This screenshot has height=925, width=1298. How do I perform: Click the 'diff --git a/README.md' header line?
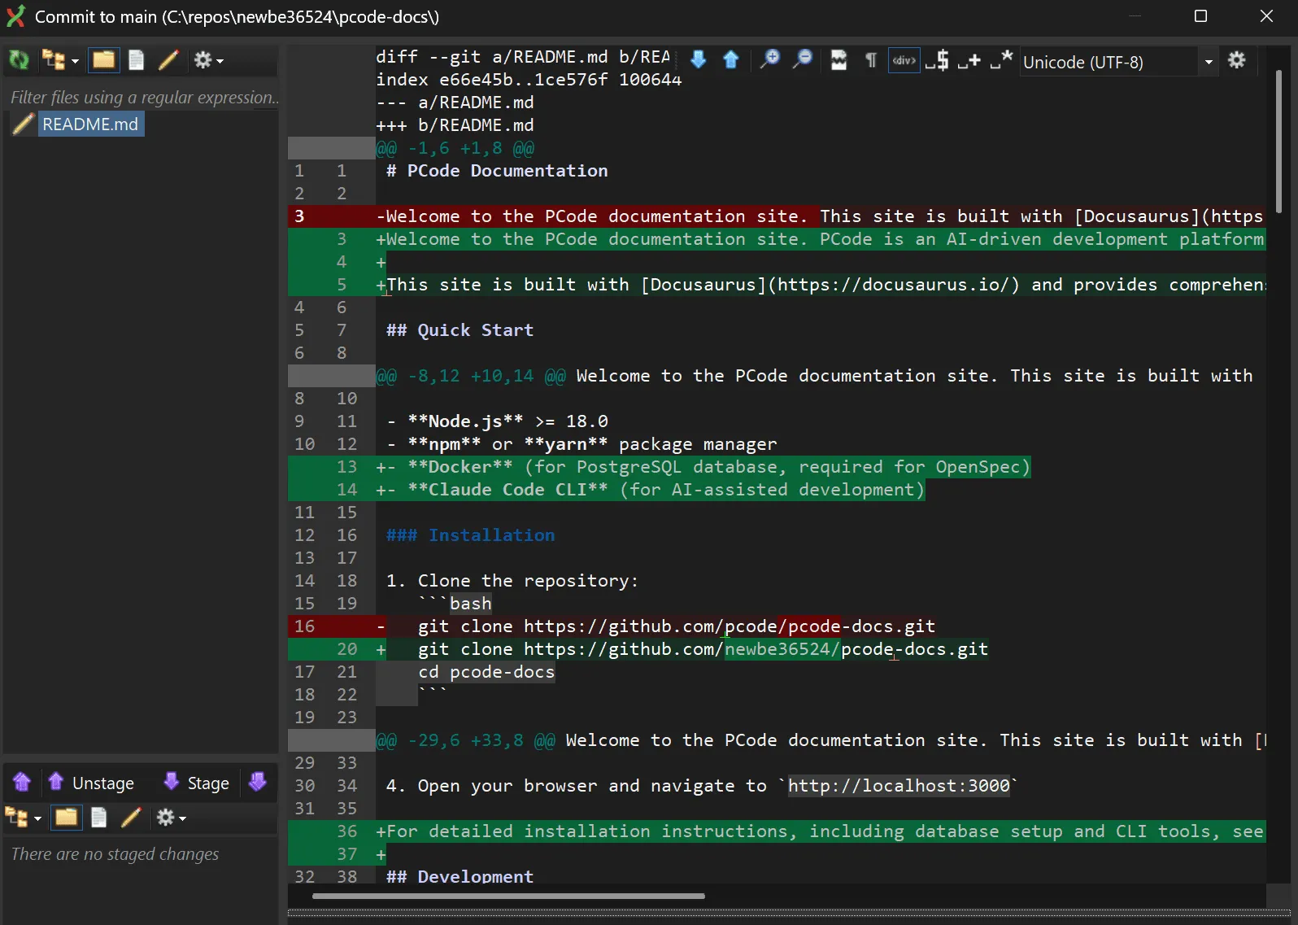(x=522, y=57)
